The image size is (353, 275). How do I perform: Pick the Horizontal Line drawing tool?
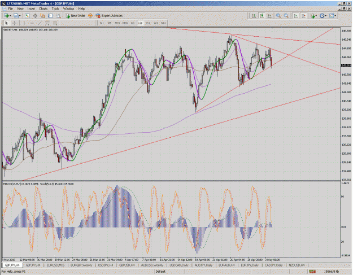[x=32, y=23]
